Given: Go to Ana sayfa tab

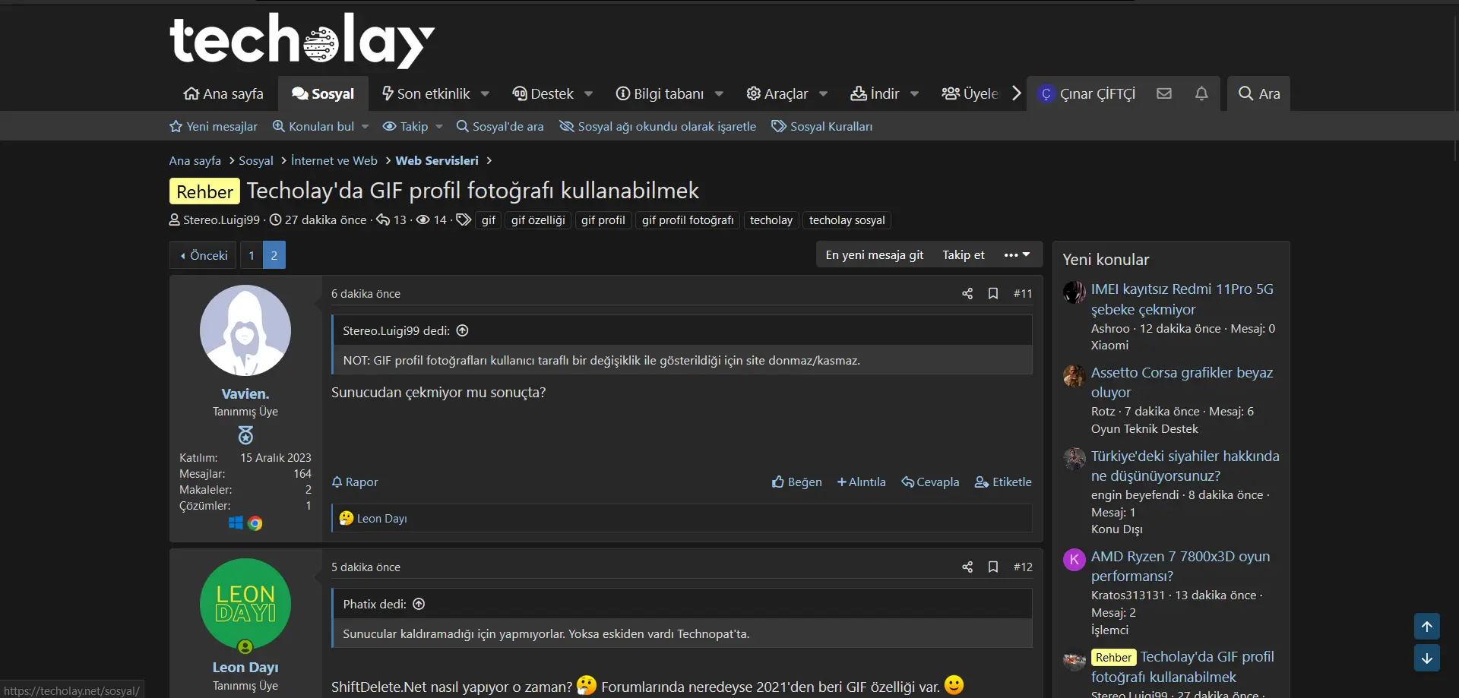Looking at the screenshot, I should pyautogui.click(x=223, y=93).
